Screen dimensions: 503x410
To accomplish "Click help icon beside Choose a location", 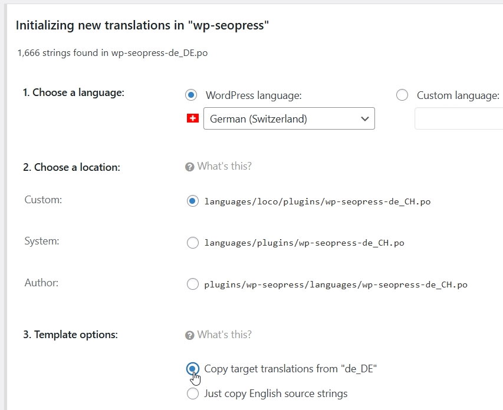I will tap(189, 167).
